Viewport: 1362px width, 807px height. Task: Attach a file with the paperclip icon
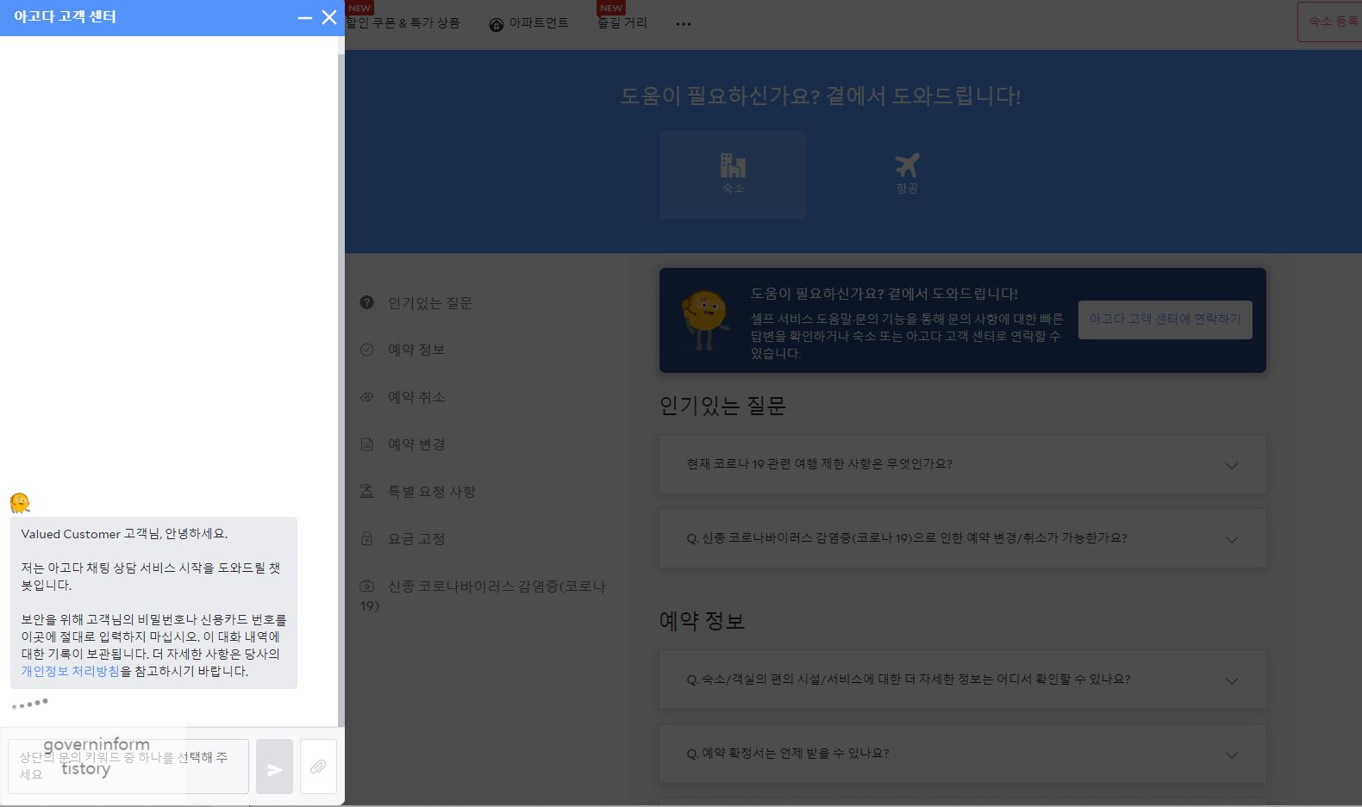318,767
